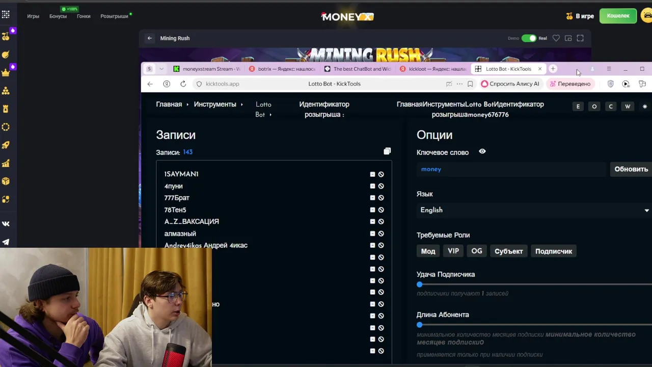Open the cherries slots category in sidebar

point(6,36)
